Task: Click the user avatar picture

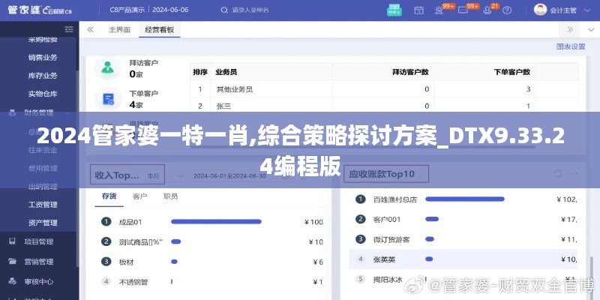Action: (540, 10)
